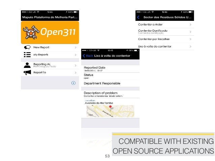This screenshot has width=215, height=161.
Task: Choose Contentor a Arder category
Action: pos(165,25)
